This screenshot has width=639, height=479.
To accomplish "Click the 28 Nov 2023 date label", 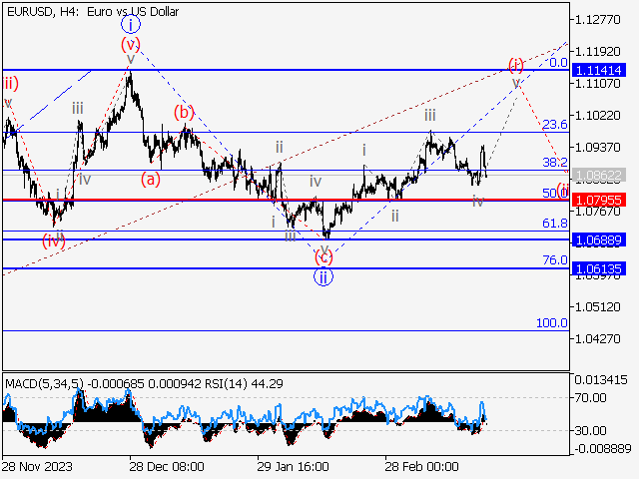I will (x=37, y=466).
